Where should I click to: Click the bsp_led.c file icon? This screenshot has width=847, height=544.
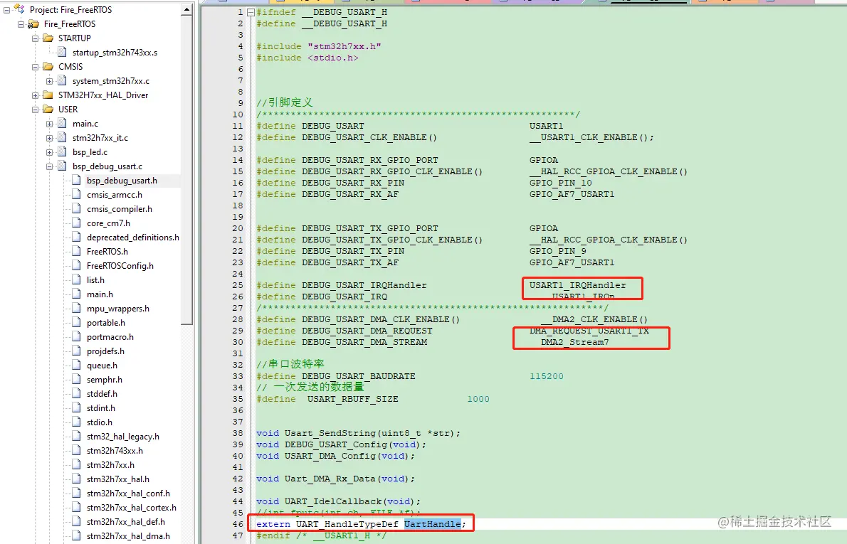click(62, 151)
